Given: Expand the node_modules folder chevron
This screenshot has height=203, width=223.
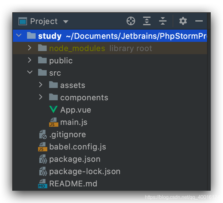Looking at the screenshot, I should tap(29, 48).
